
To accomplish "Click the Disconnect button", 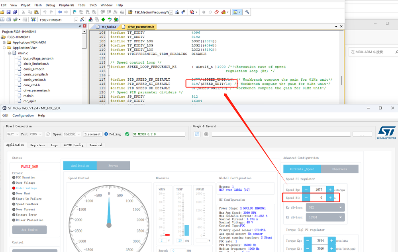I will [x=93, y=134].
